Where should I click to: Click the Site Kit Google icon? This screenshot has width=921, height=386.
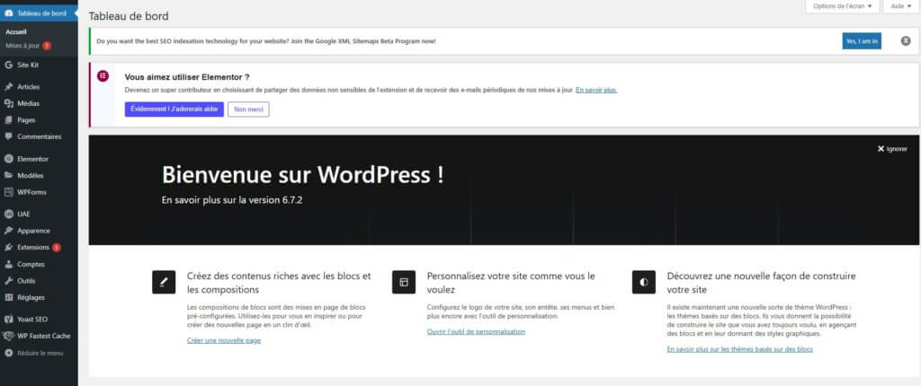click(x=8, y=66)
